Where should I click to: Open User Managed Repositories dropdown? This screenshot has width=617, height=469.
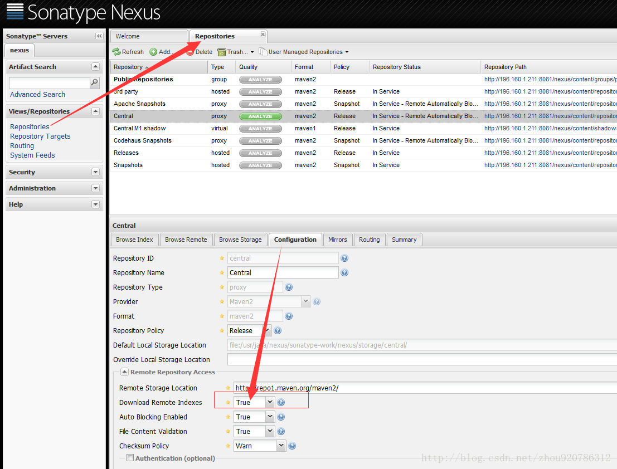click(304, 52)
